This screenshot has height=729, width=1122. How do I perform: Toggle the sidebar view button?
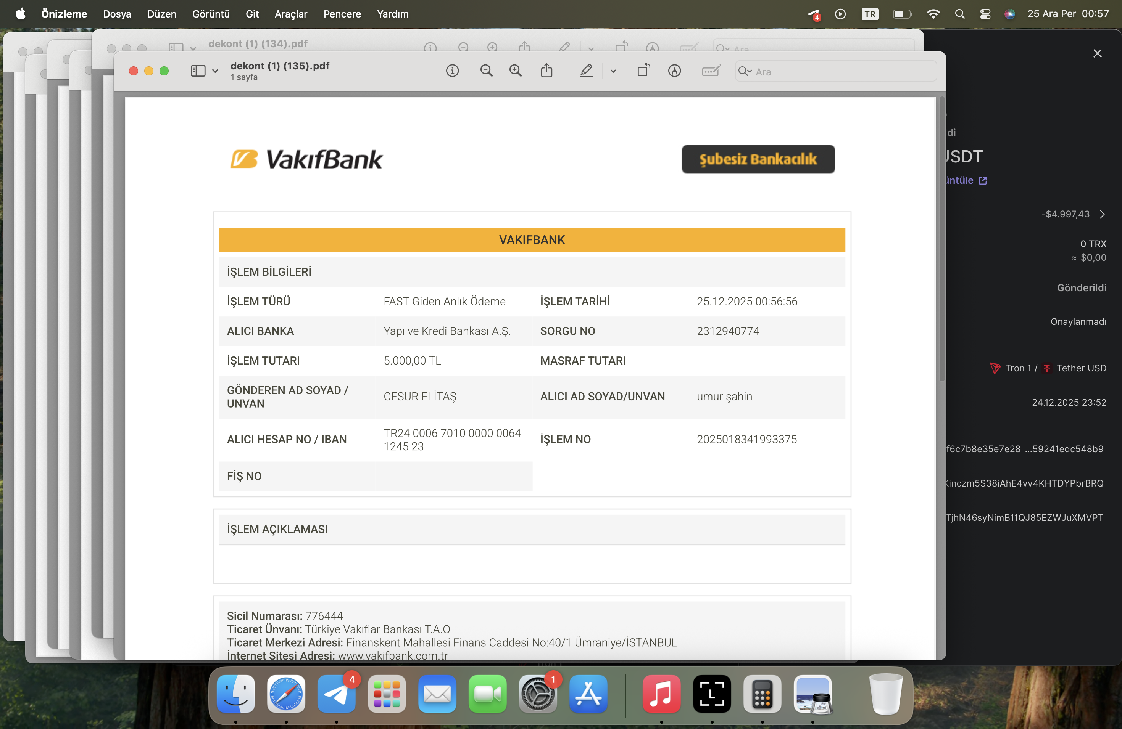coord(198,71)
